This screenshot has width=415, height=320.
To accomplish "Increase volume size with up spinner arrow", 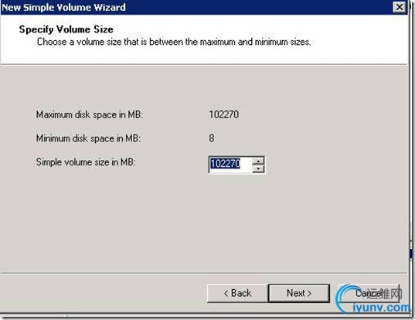I will (258, 161).
